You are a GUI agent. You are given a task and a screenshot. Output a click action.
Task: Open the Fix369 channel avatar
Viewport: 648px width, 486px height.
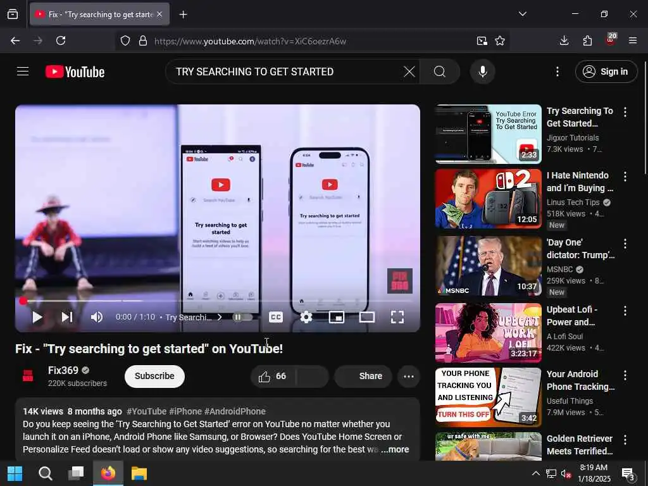[x=28, y=376]
